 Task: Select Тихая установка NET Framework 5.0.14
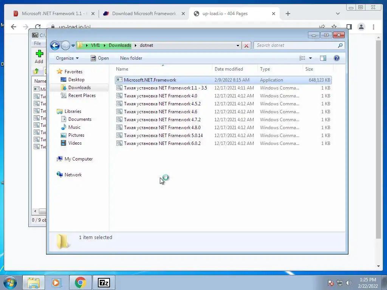(223, 136)
